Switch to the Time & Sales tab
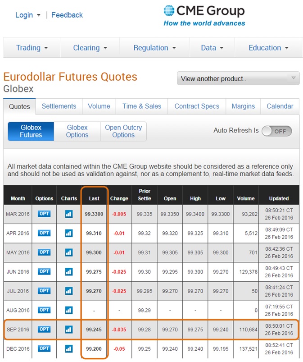Screen dimensions: 303x362 point(141,106)
